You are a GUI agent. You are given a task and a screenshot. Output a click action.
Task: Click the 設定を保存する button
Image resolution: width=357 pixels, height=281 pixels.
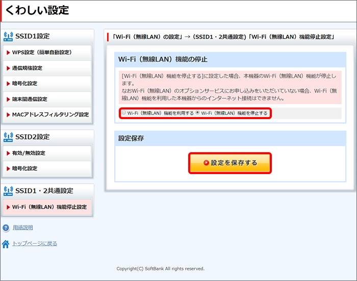point(230,163)
